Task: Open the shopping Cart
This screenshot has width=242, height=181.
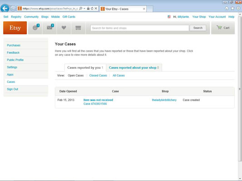Action: (223, 28)
